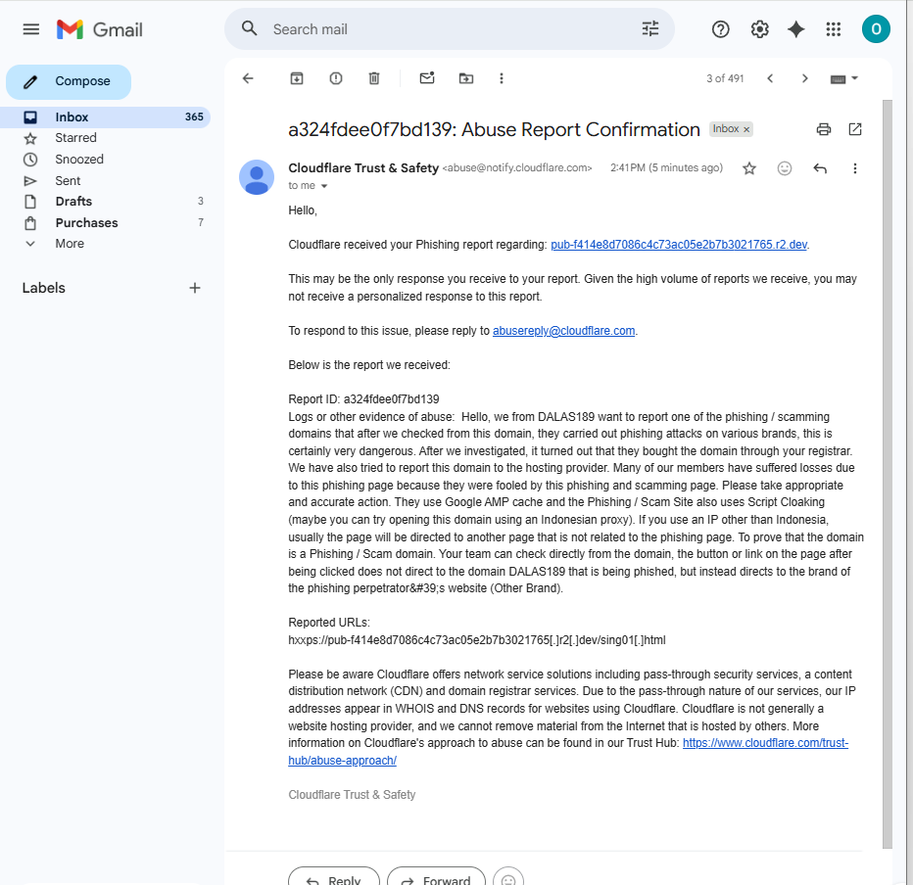This screenshot has height=885, width=913.
Task: Click the reported hxxps URL text
Action: (477, 640)
